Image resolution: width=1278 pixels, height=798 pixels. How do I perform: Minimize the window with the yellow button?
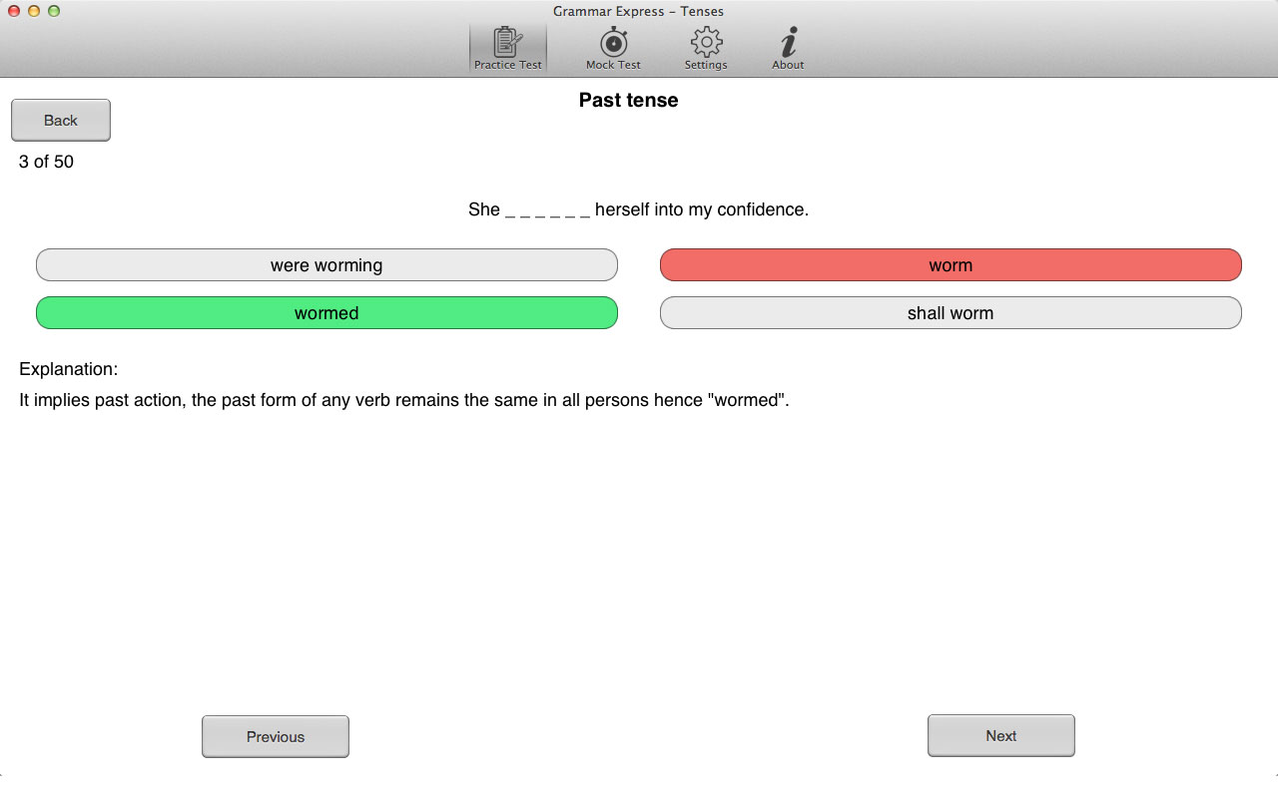34,11
